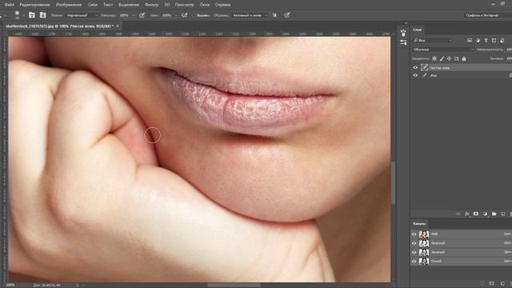Open the layer filter type Вид dropdown
Screen dimensions: 512x288
click(x=433, y=41)
